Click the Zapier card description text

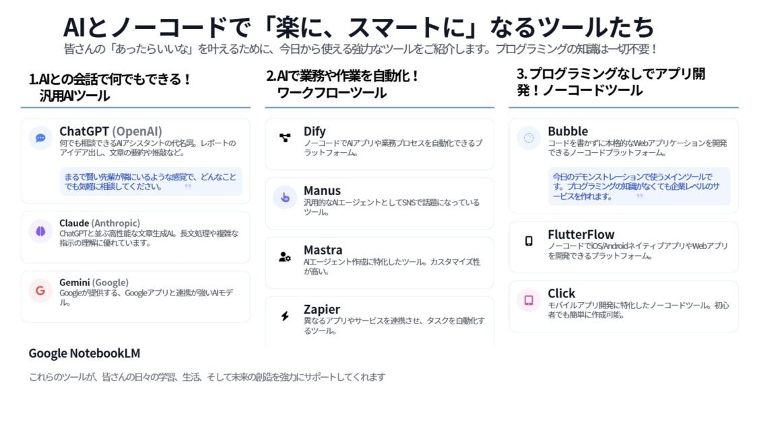394,326
